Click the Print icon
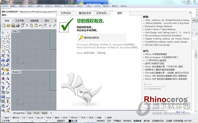 click(18, 26)
